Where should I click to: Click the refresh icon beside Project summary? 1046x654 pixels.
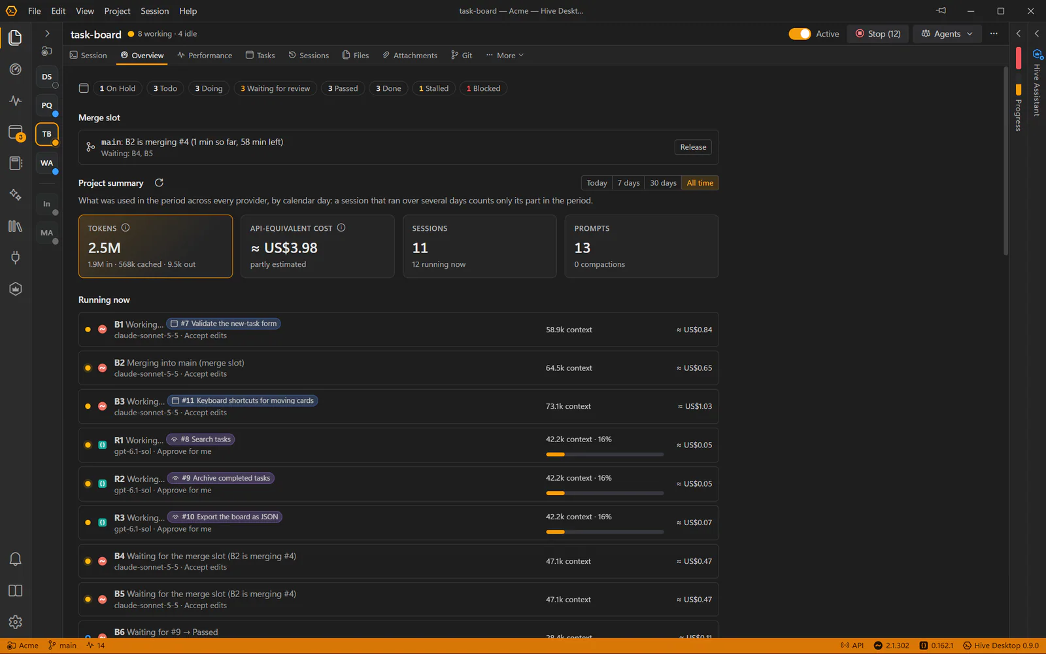(159, 183)
